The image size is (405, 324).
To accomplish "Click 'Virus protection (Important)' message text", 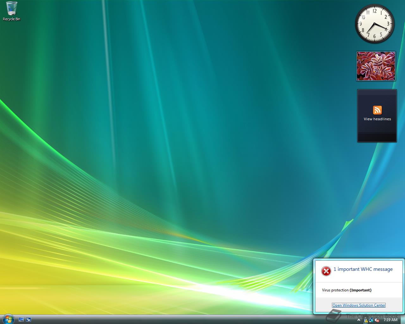I will point(347,290).
